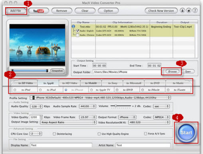Switch to the to Microsoft tab

point(134,83)
